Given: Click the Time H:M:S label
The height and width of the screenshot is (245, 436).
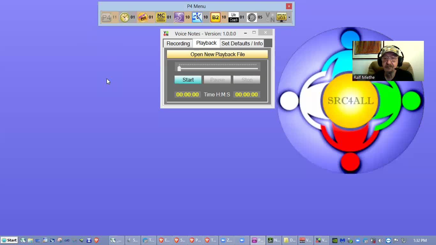Looking at the screenshot, I should click(217, 94).
